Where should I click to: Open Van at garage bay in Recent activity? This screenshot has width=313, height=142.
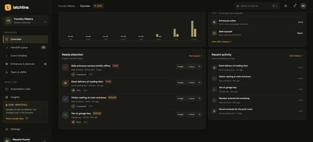(x=257, y=89)
